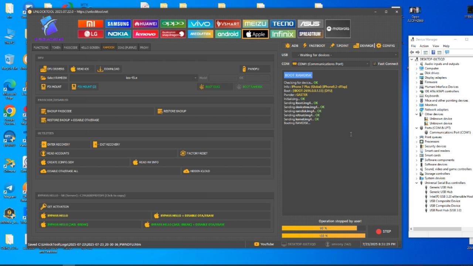The width and height of the screenshot is (473, 266).
Task: Open the T.POINT pin tool
Action: [x=339, y=46]
